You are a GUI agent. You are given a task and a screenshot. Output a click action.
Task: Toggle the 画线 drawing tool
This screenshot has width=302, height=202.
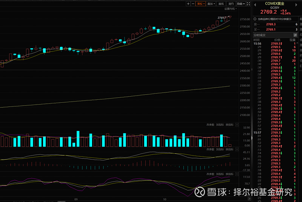[221, 4]
